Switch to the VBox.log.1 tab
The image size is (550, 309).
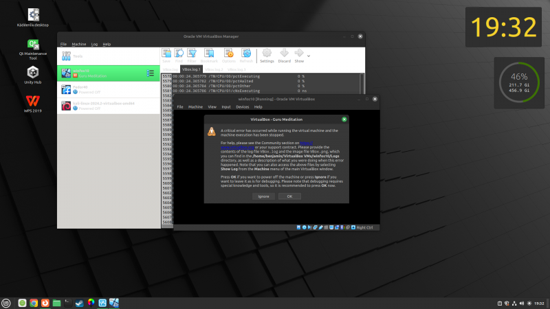191,69
